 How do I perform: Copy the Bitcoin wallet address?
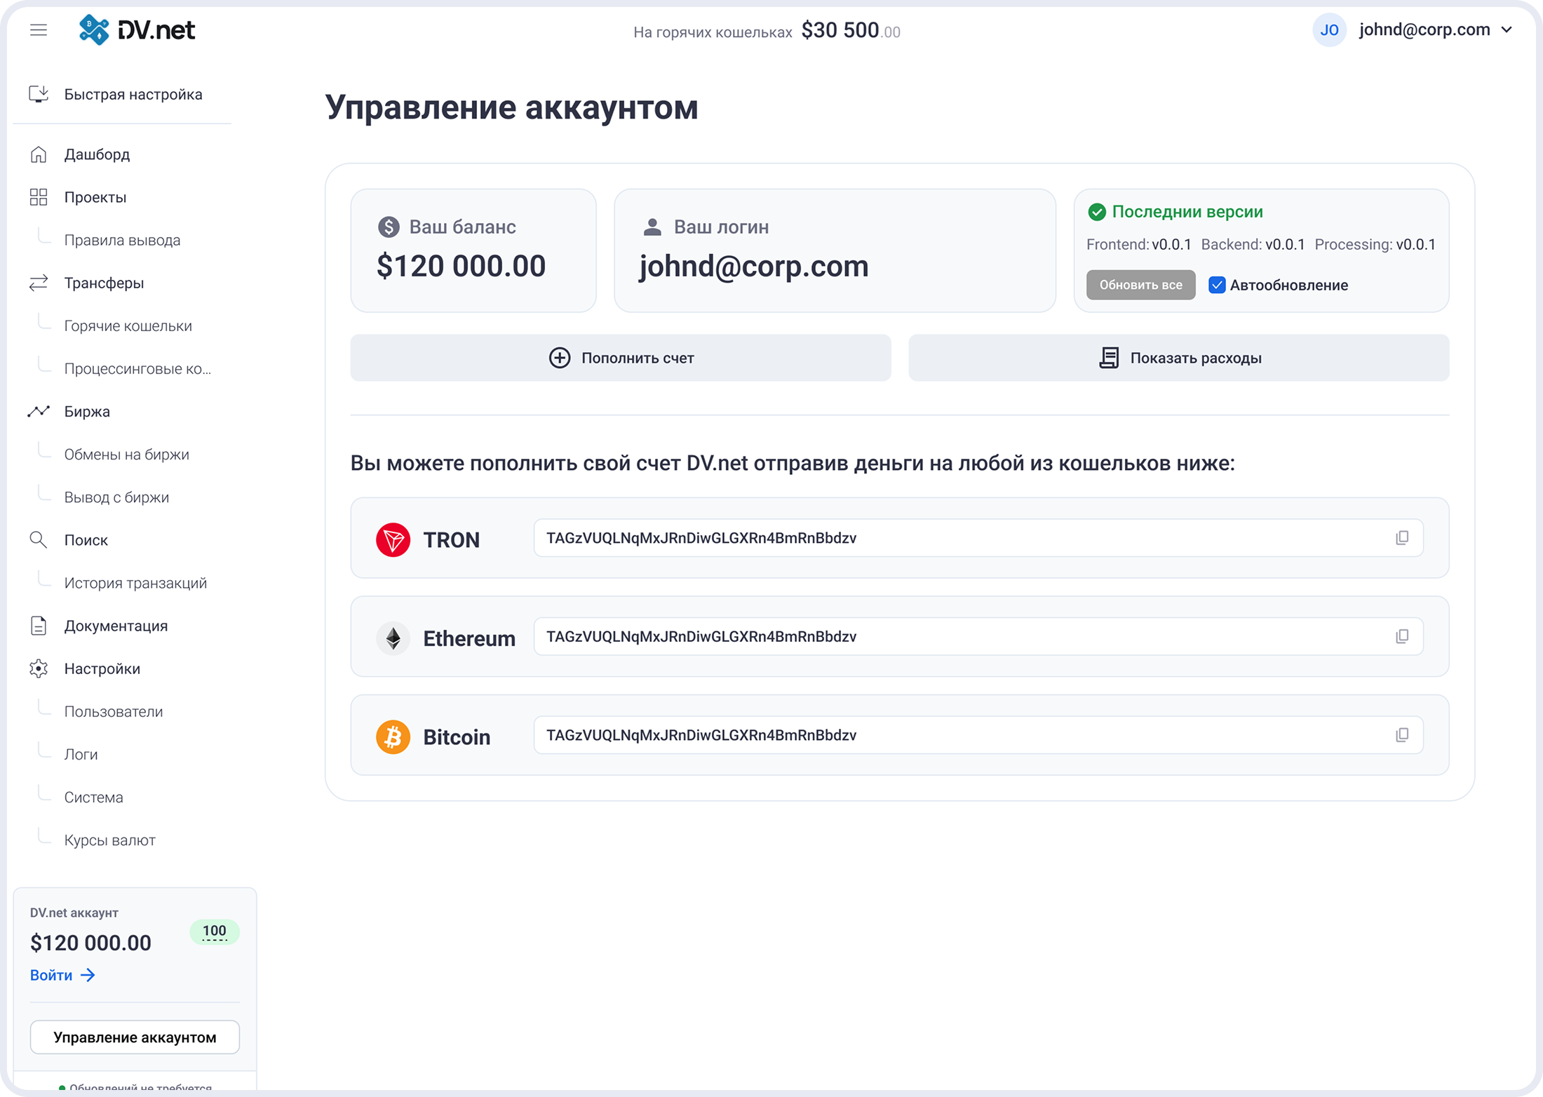[1402, 735]
